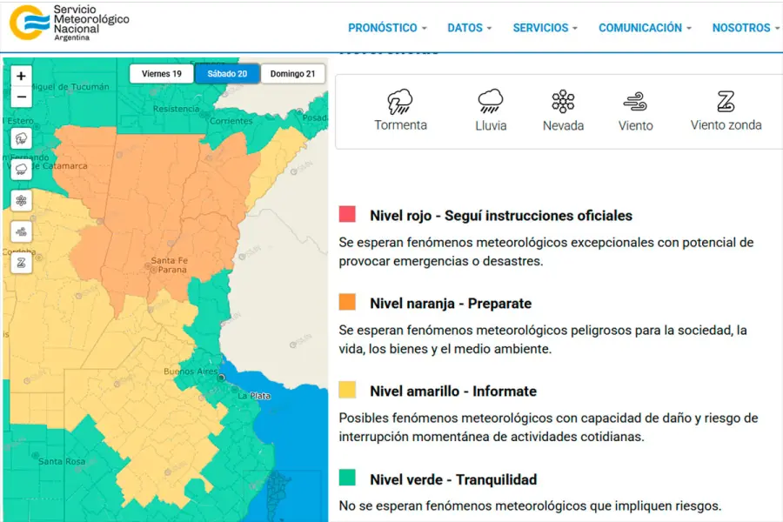
Task: Toggle the snow alert layer button on map
Action: click(x=21, y=201)
